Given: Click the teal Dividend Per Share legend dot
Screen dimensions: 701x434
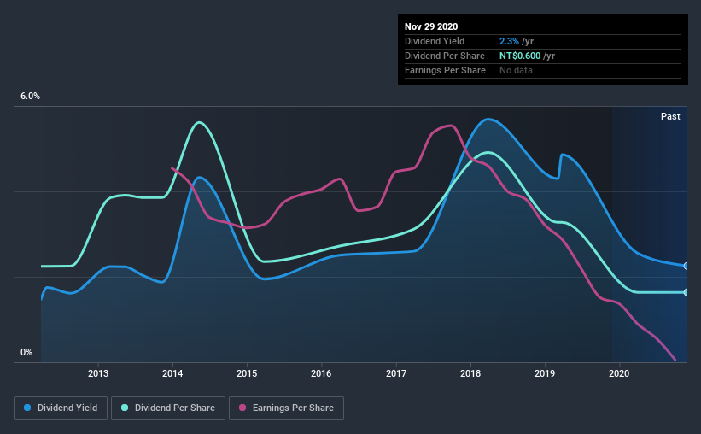Looking at the screenshot, I should [125, 408].
